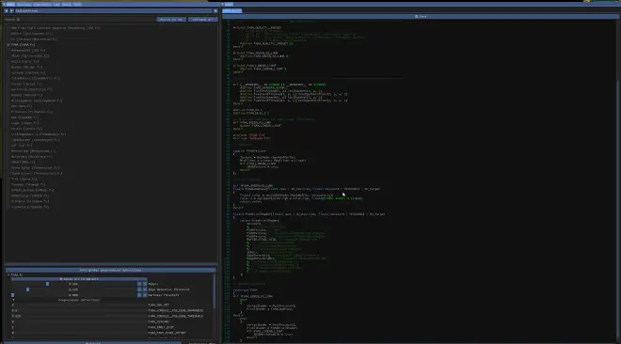The image size is (621, 344).
Task: Increase Darkness Threshold step button
Action: pyautogui.click(x=145, y=295)
